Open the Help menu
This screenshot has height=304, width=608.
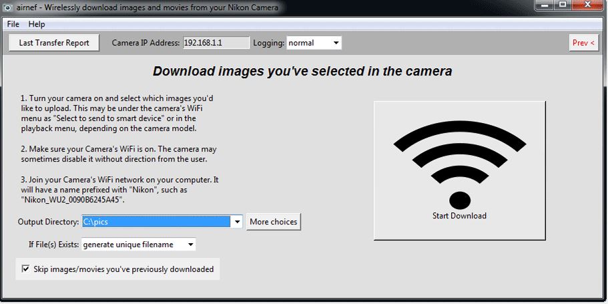(37, 24)
